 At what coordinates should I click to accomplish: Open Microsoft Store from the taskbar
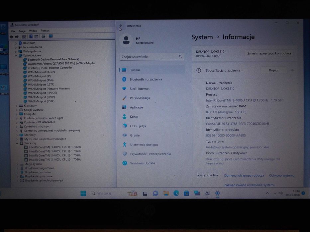point(186,193)
